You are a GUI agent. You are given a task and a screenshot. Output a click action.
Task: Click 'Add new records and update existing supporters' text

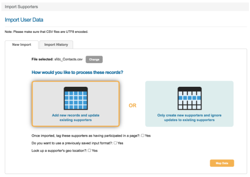76,118
